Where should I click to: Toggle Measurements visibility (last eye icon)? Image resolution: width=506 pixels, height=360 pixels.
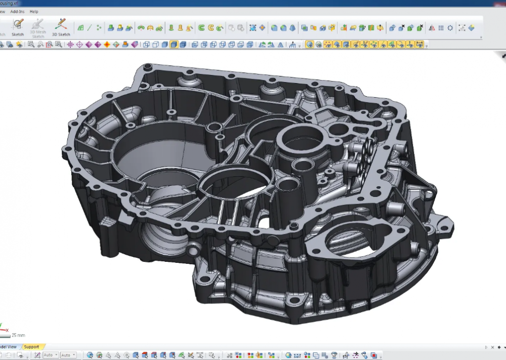(419, 45)
